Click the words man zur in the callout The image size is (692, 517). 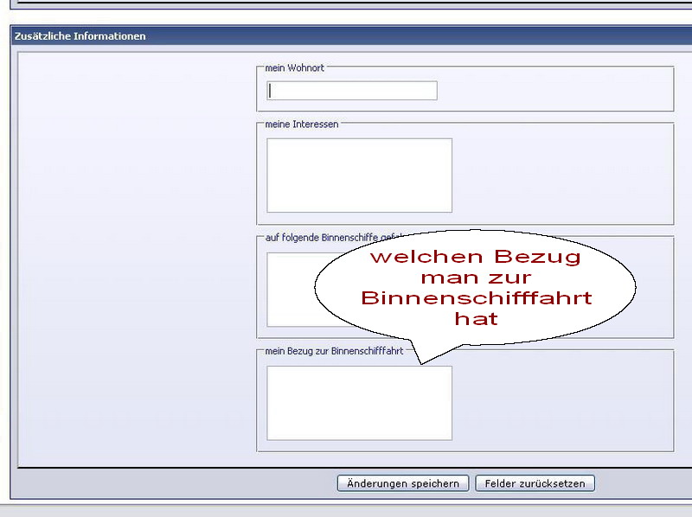(x=475, y=278)
